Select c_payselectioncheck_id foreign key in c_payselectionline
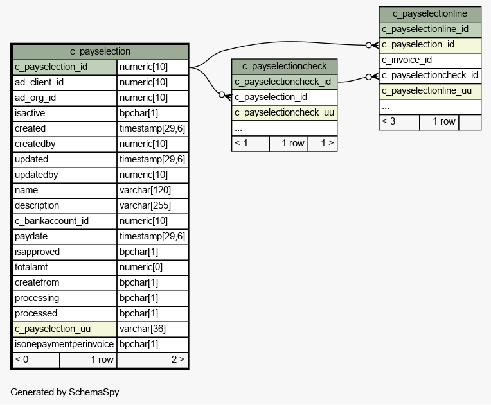The width and height of the screenshot is (491, 405). [x=429, y=75]
